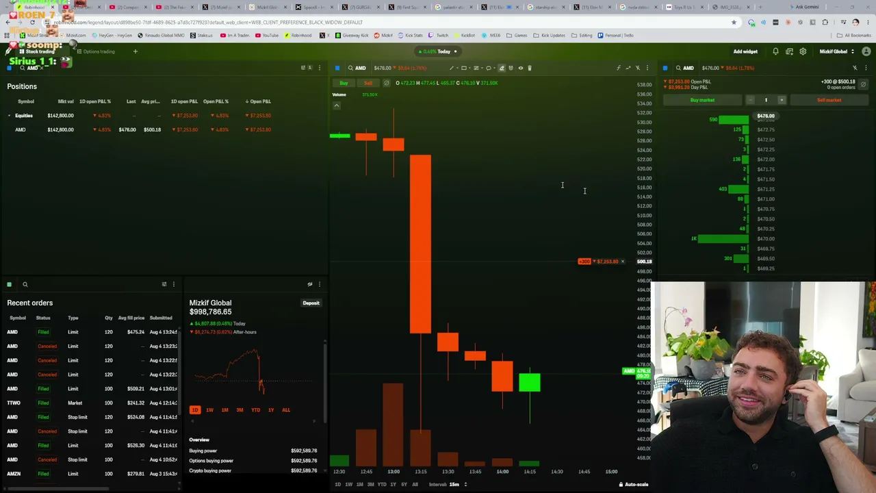Viewport: 876px width, 493px height.
Task: Delete drawings with the trash icon
Action: (x=530, y=68)
